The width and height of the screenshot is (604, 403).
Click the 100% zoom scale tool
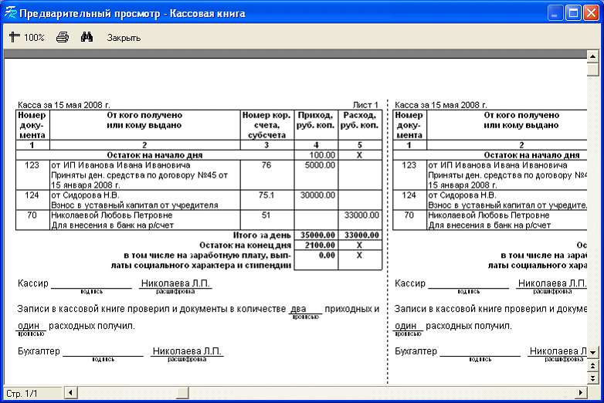[x=26, y=37]
